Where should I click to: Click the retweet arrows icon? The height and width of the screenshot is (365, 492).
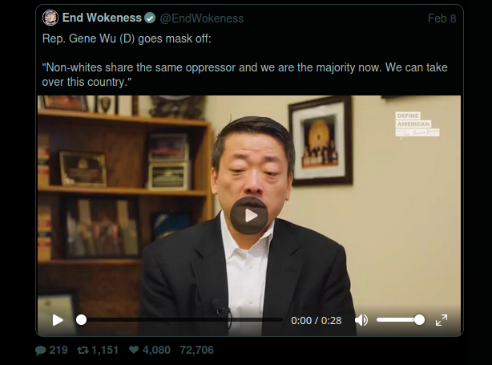83,351
